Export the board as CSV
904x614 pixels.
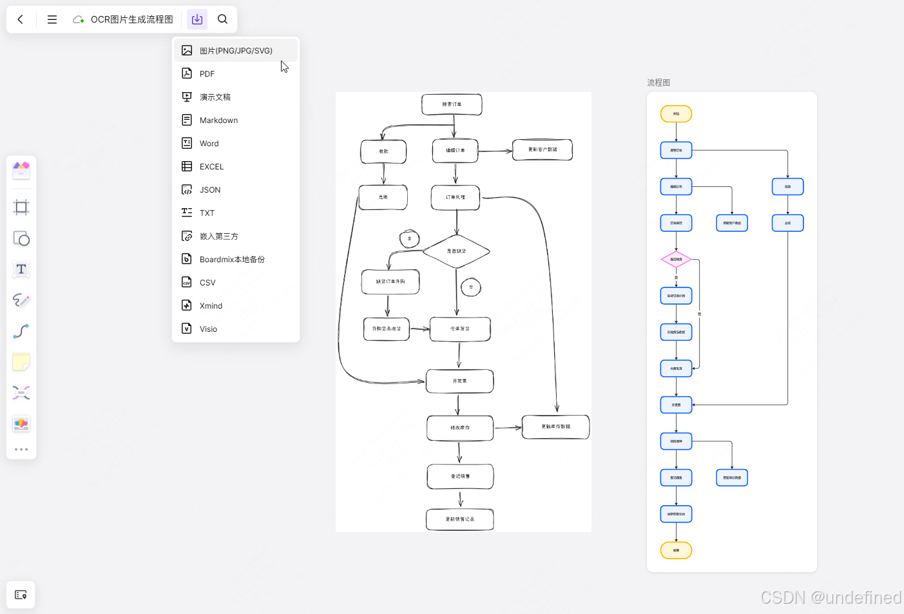tap(236, 282)
